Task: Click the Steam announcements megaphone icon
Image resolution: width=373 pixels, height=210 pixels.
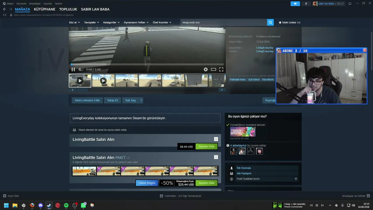Action: pos(295,3)
